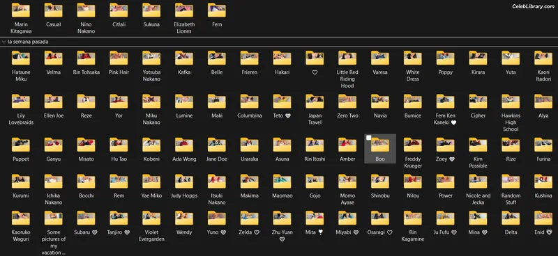Click the 'Ichika Nakano' folder name
Image resolution: width=558 pixels, height=256 pixels.
click(x=54, y=199)
